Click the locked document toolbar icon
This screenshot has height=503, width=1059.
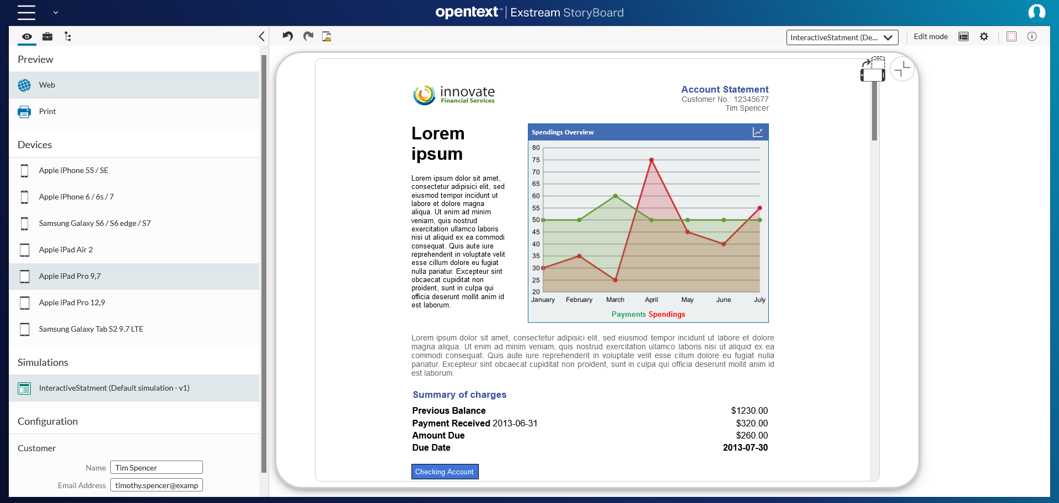tap(327, 36)
